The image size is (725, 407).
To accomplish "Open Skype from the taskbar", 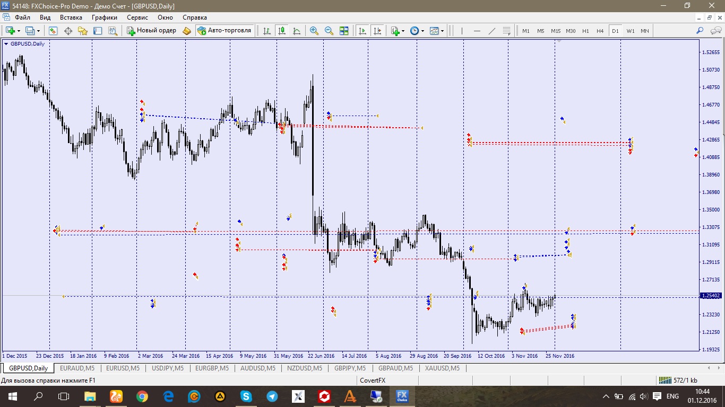I will [246, 396].
